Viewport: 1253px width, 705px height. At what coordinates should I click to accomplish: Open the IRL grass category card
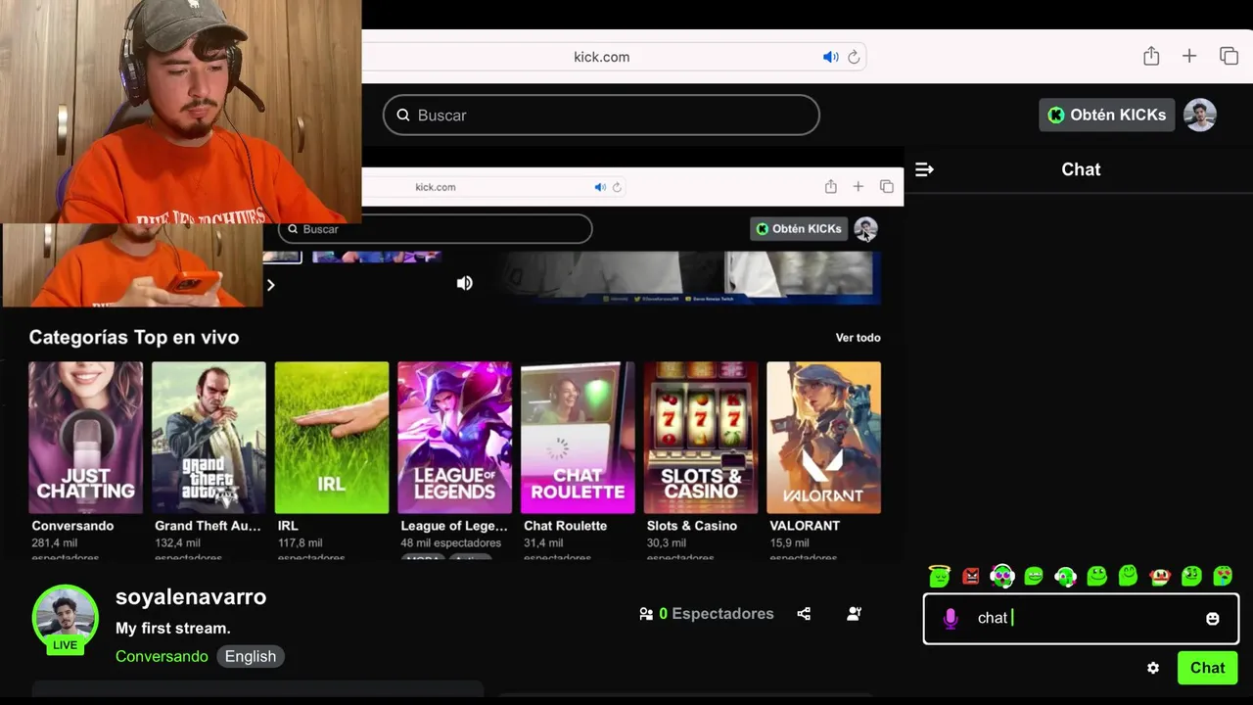(332, 438)
